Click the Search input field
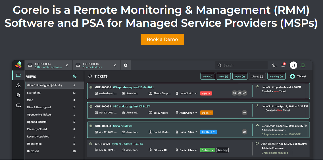 tap(241, 65)
